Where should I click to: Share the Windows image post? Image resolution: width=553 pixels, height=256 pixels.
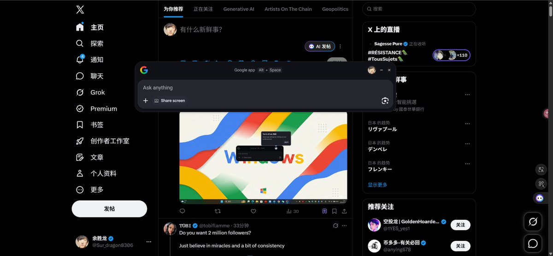click(344, 211)
